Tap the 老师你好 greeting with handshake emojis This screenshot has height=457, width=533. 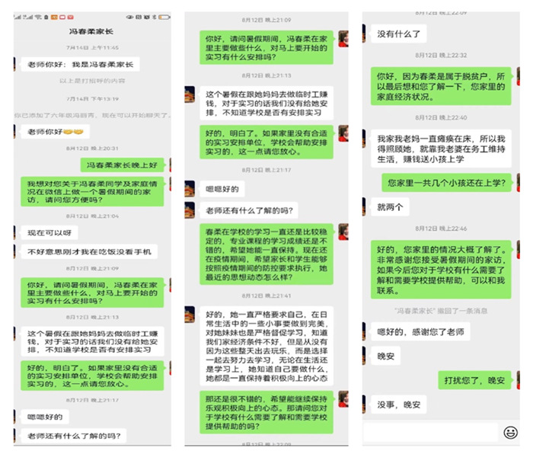coord(55,132)
